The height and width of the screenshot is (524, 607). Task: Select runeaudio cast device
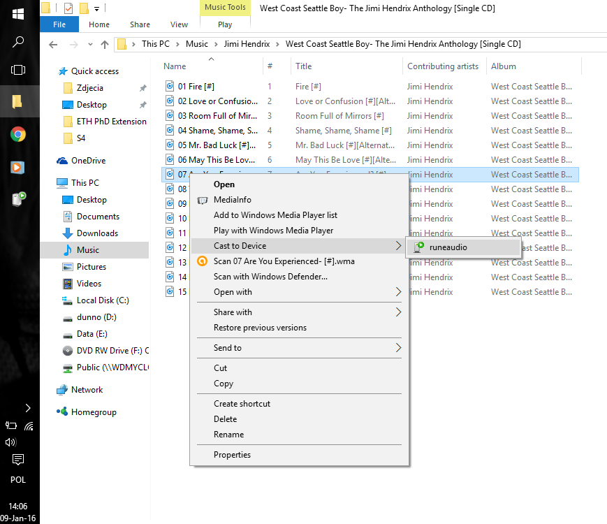click(x=463, y=247)
